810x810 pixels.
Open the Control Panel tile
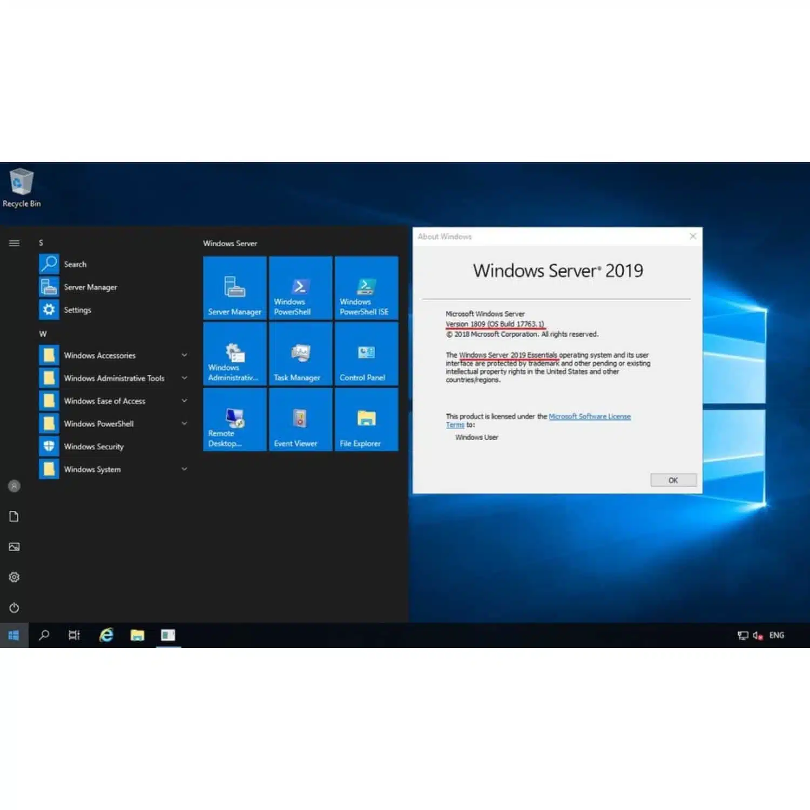[x=367, y=354]
